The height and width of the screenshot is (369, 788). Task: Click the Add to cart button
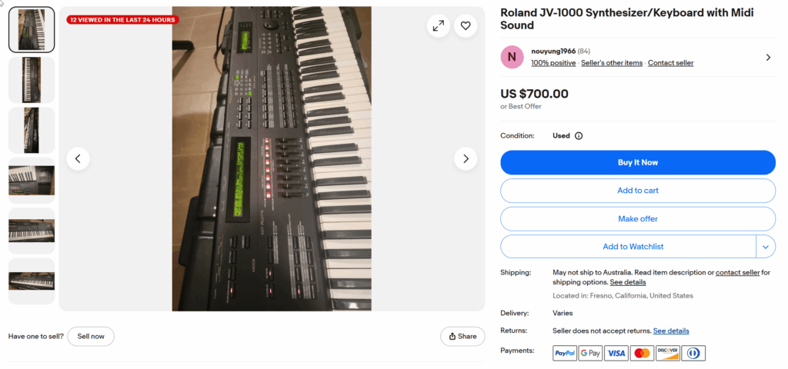pyautogui.click(x=638, y=191)
